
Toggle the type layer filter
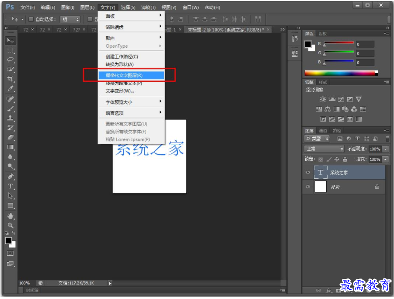(x=357, y=139)
